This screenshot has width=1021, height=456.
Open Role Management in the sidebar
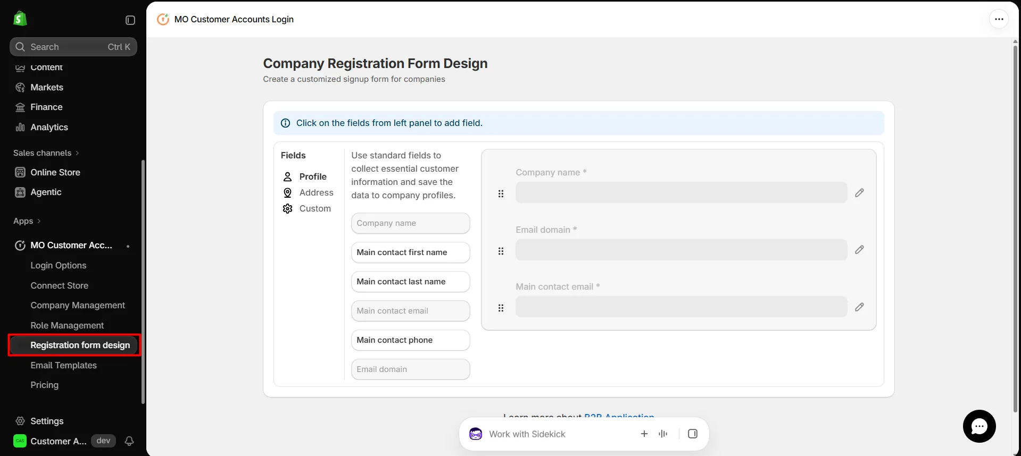[x=67, y=325]
